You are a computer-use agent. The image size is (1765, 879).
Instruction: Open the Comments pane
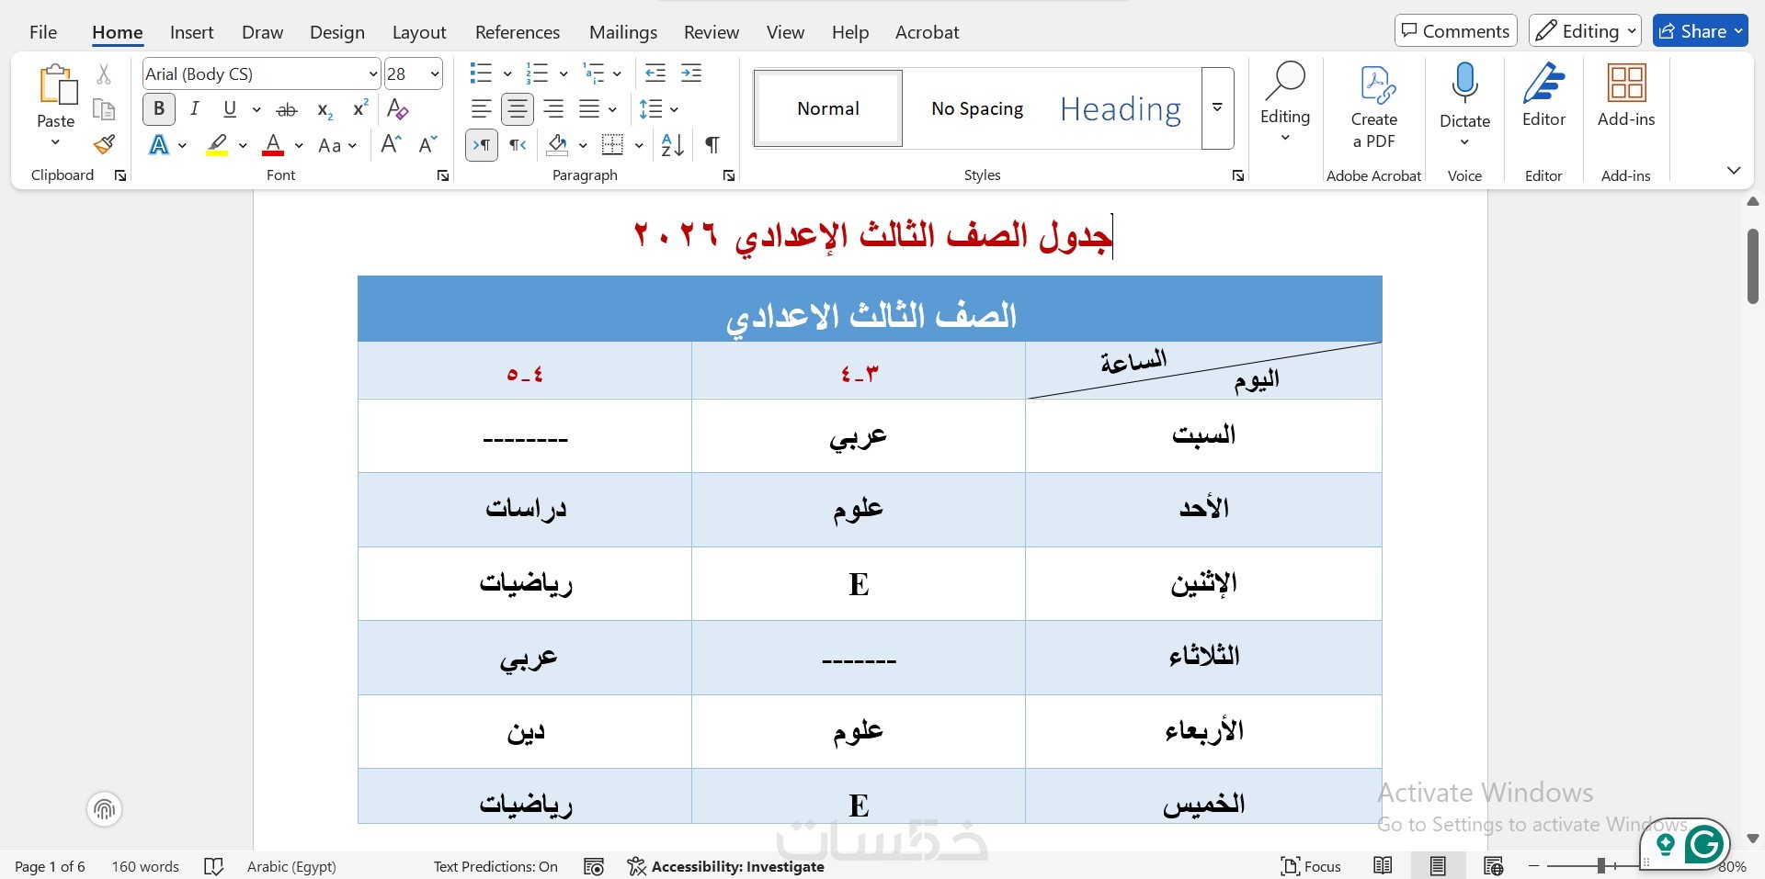1456,31
